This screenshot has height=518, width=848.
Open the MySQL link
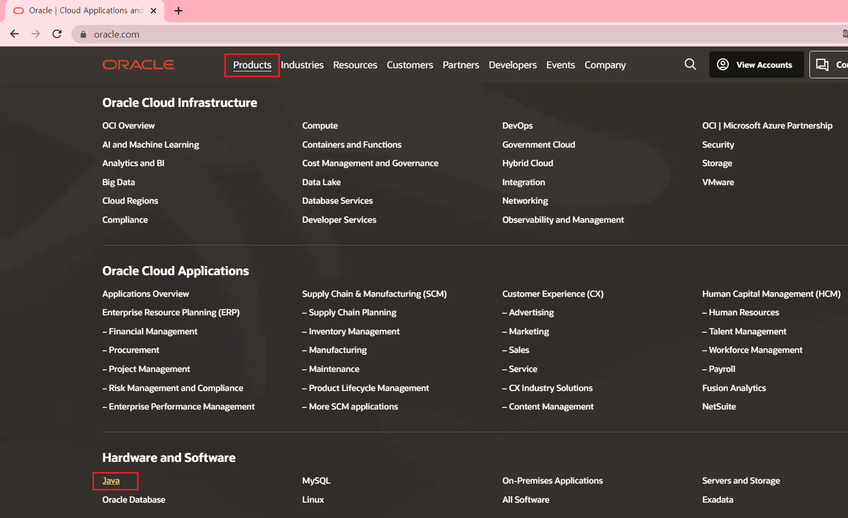[316, 480]
